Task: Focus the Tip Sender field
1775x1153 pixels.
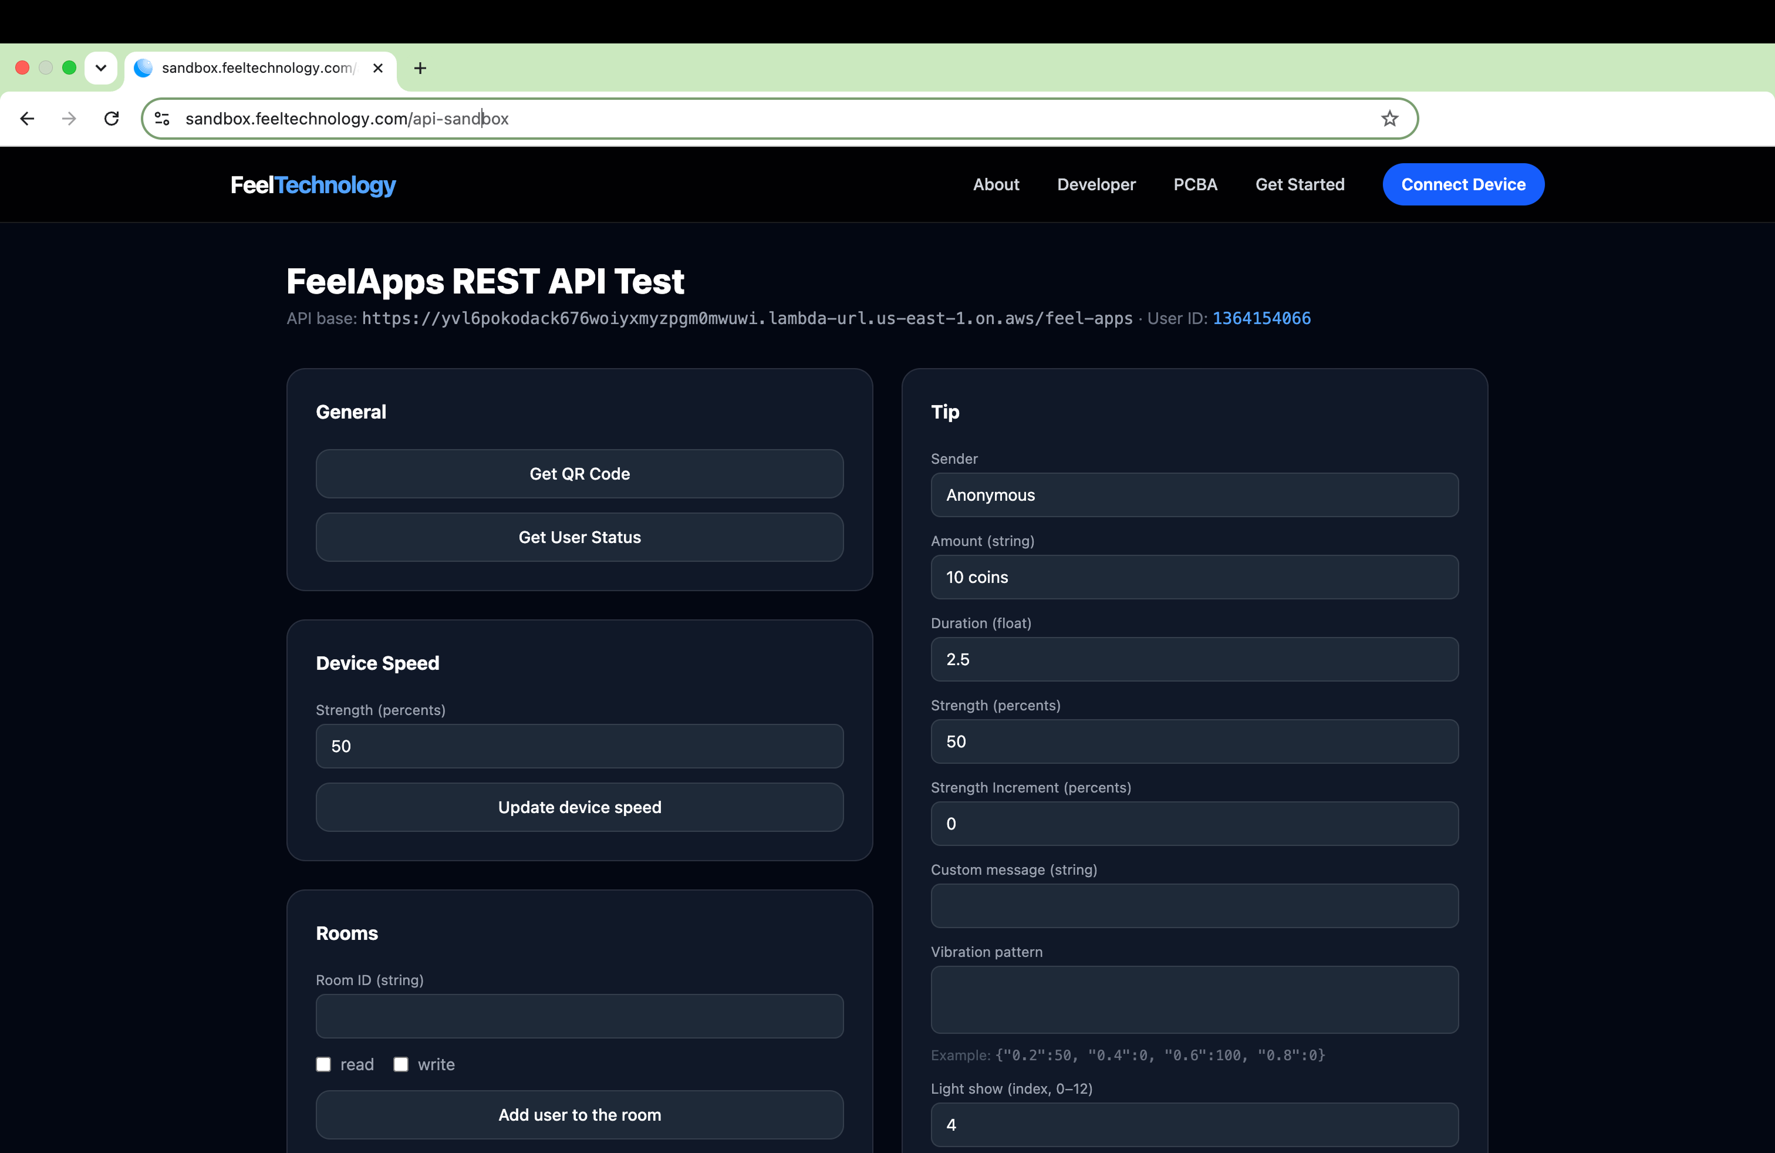Action: (1194, 495)
